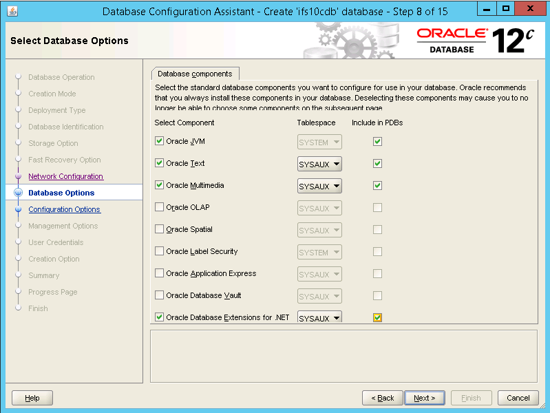Uncheck the Oracle JVM component
This screenshot has width=550, height=413.
coord(160,142)
